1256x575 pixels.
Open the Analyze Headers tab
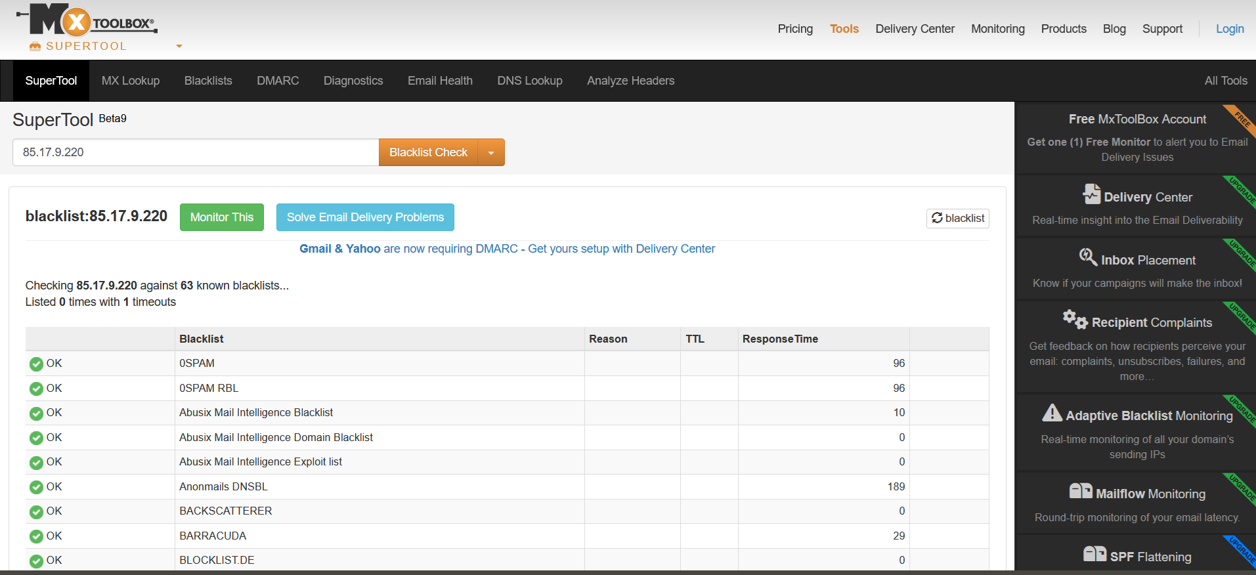click(x=631, y=81)
